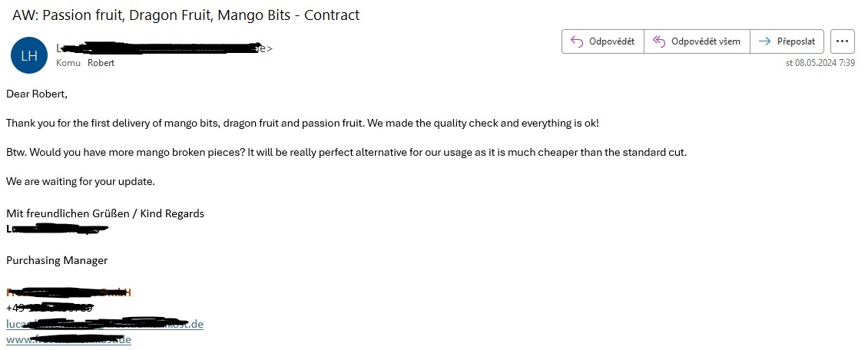Click the double purple reply-all arrow icon

(x=659, y=41)
